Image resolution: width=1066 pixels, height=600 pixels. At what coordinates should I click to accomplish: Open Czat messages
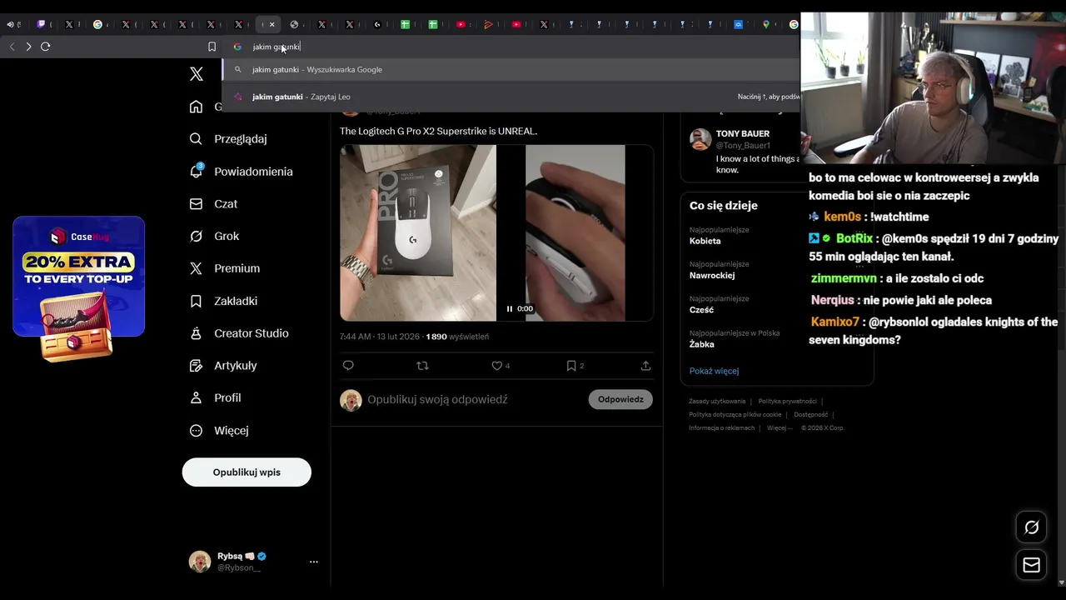coord(214,204)
